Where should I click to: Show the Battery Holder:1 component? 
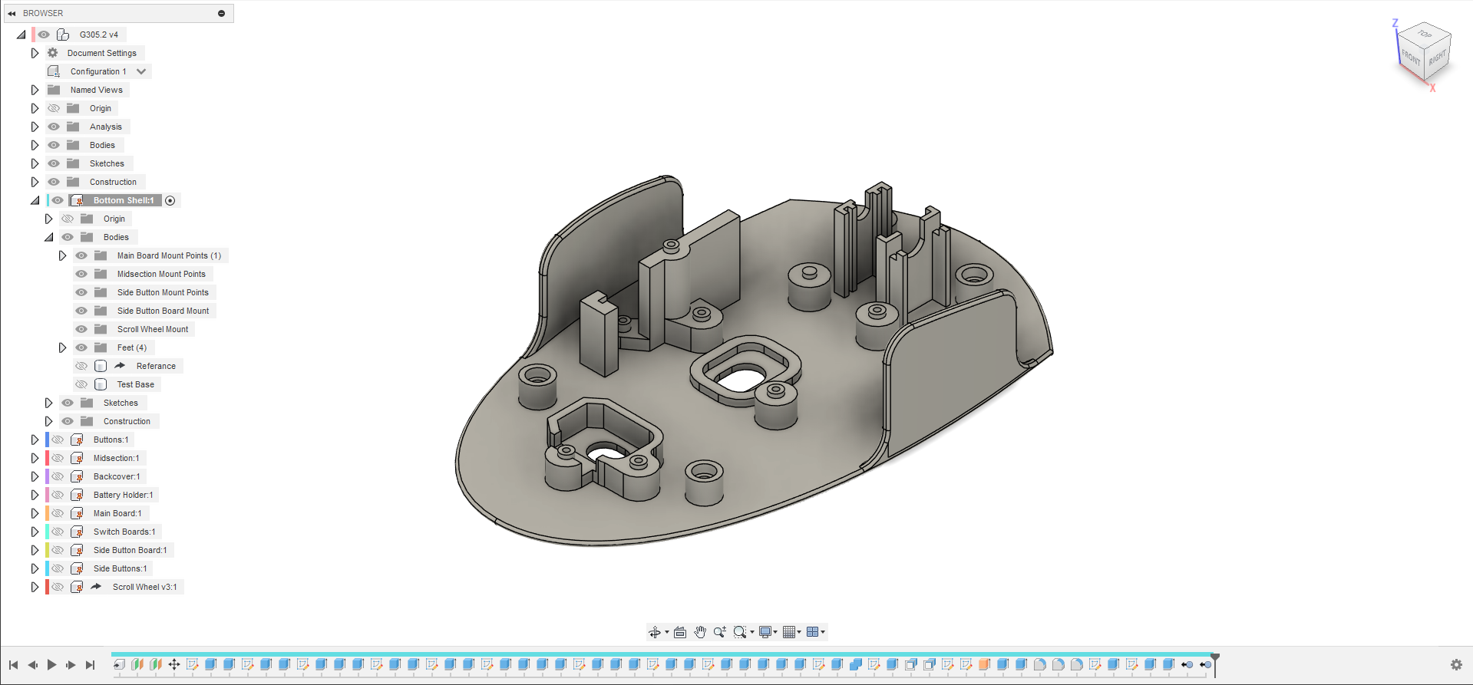click(x=58, y=495)
